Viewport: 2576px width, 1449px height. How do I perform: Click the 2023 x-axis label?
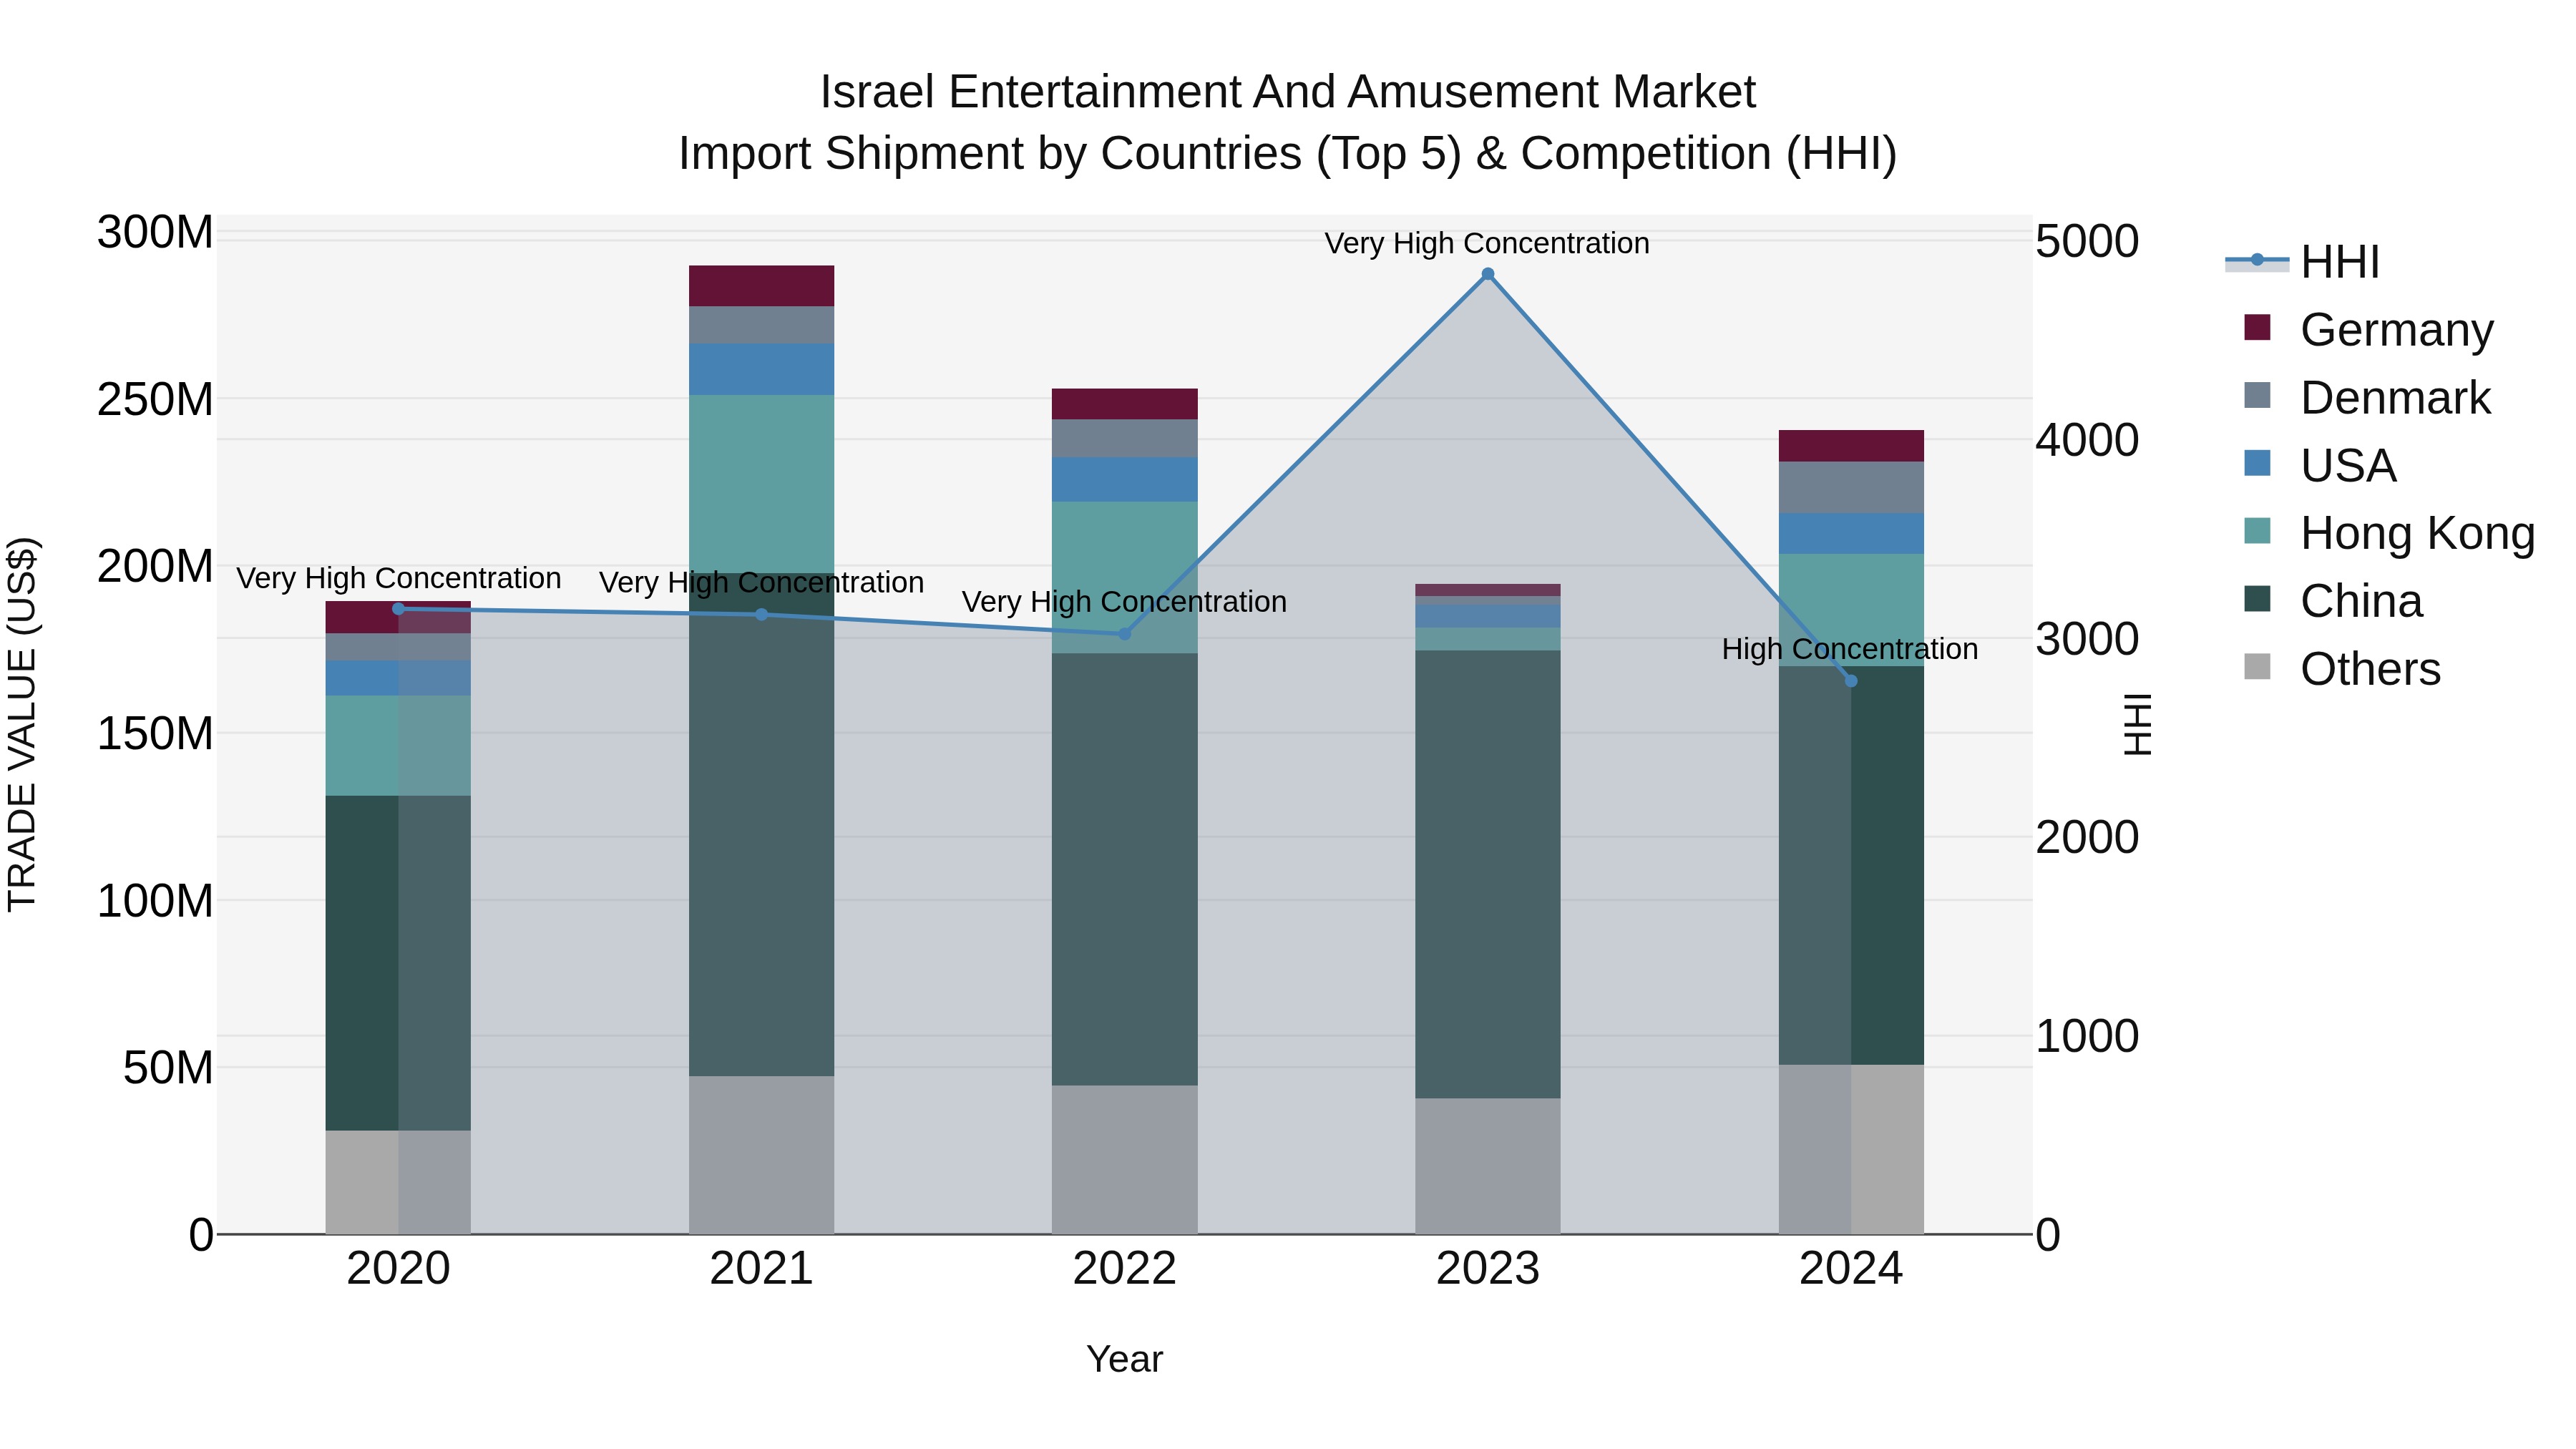[x=1488, y=1269]
